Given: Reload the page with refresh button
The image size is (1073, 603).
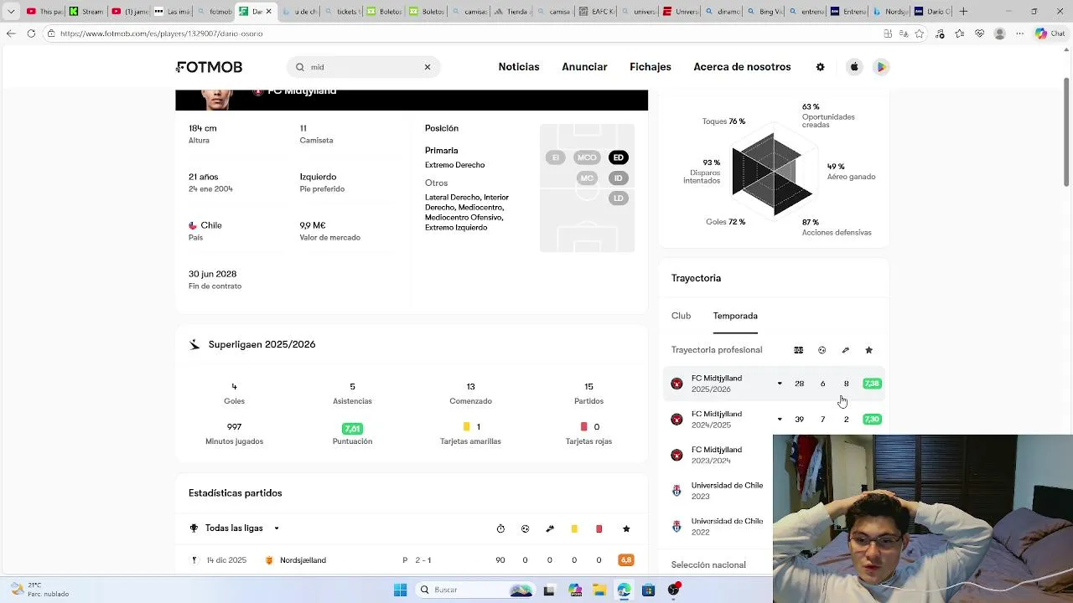Looking at the screenshot, I should tap(31, 33).
